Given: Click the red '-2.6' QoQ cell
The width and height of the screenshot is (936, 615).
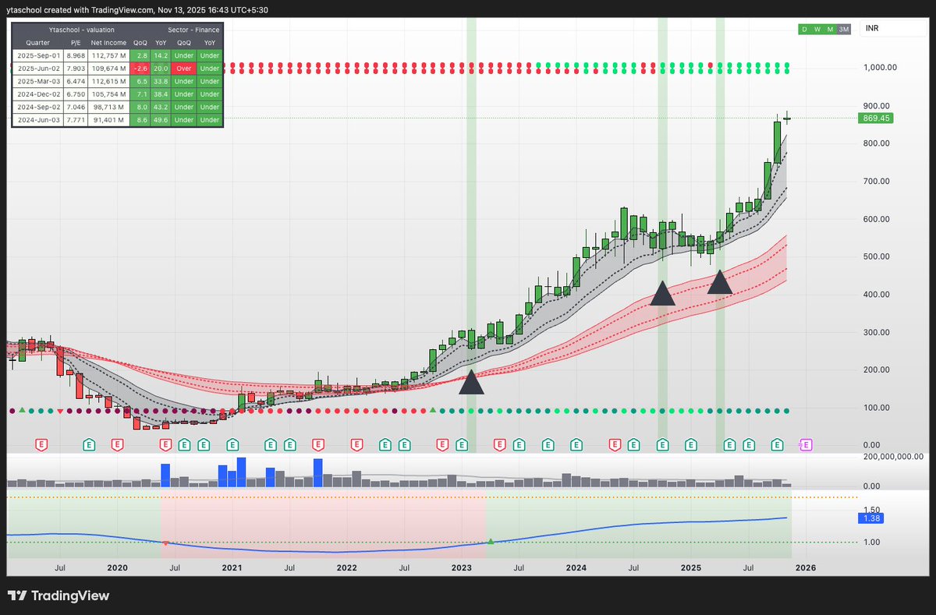Looking at the screenshot, I should [140, 69].
